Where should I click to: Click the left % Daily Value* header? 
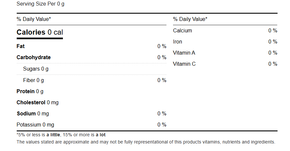[34, 19]
